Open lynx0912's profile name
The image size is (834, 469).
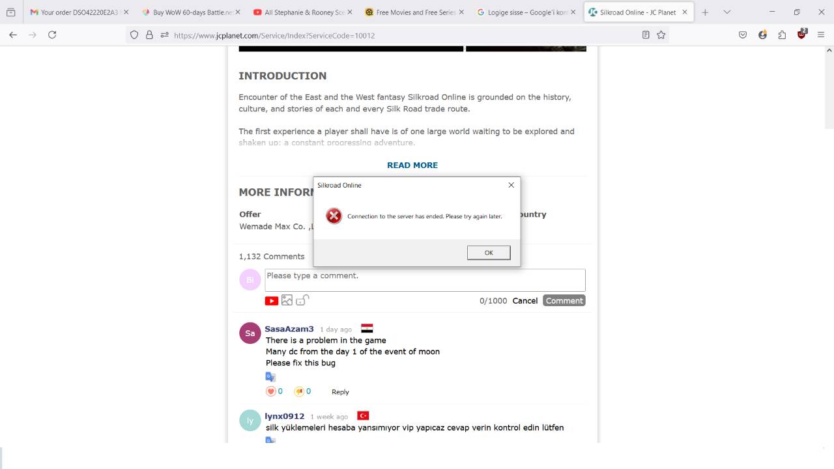(x=285, y=416)
